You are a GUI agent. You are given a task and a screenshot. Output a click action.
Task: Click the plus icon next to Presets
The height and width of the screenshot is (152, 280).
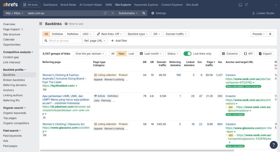270,34
